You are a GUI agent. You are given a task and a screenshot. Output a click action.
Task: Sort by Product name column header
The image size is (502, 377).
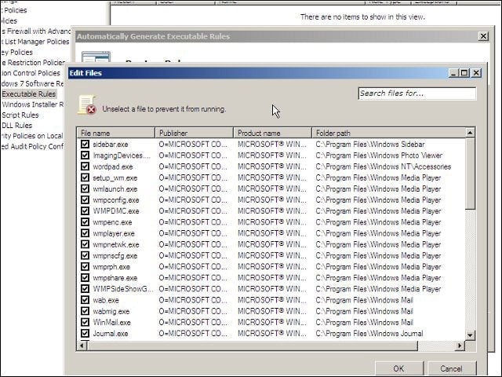pos(273,133)
